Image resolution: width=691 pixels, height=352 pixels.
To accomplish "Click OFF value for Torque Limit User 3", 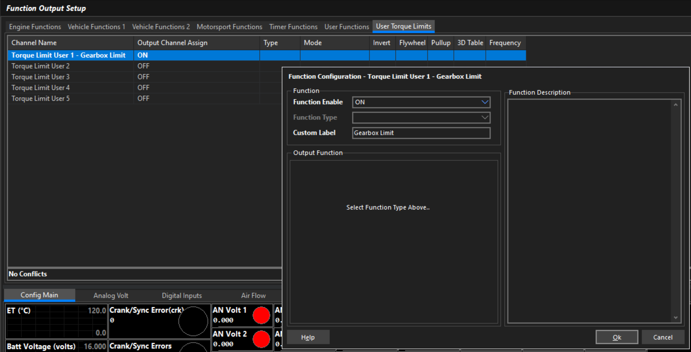I will pyautogui.click(x=143, y=77).
